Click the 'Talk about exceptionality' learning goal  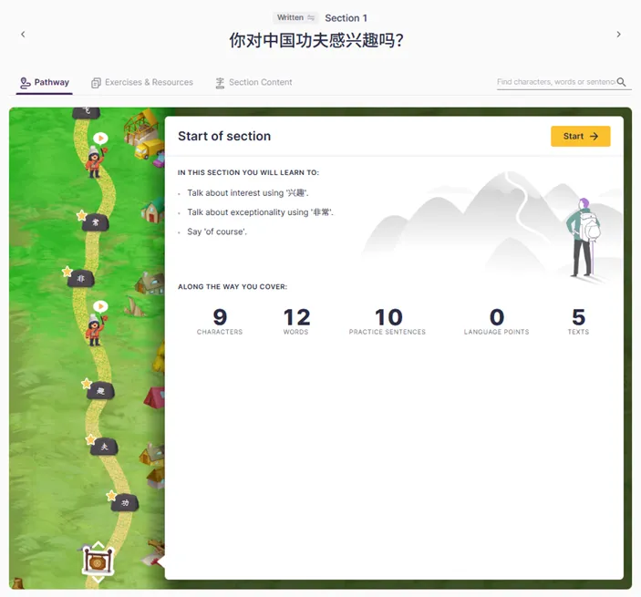(261, 212)
